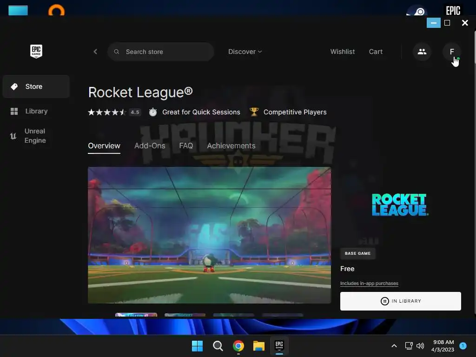The image size is (476, 357).
Task: Click the Epic Games taskbar icon
Action: (x=279, y=345)
